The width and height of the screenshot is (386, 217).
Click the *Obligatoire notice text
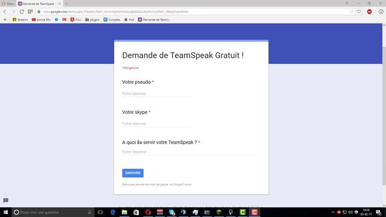tap(130, 68)
